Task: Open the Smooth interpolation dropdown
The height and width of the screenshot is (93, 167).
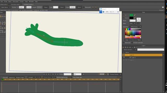Action: [x=32, y=77]
